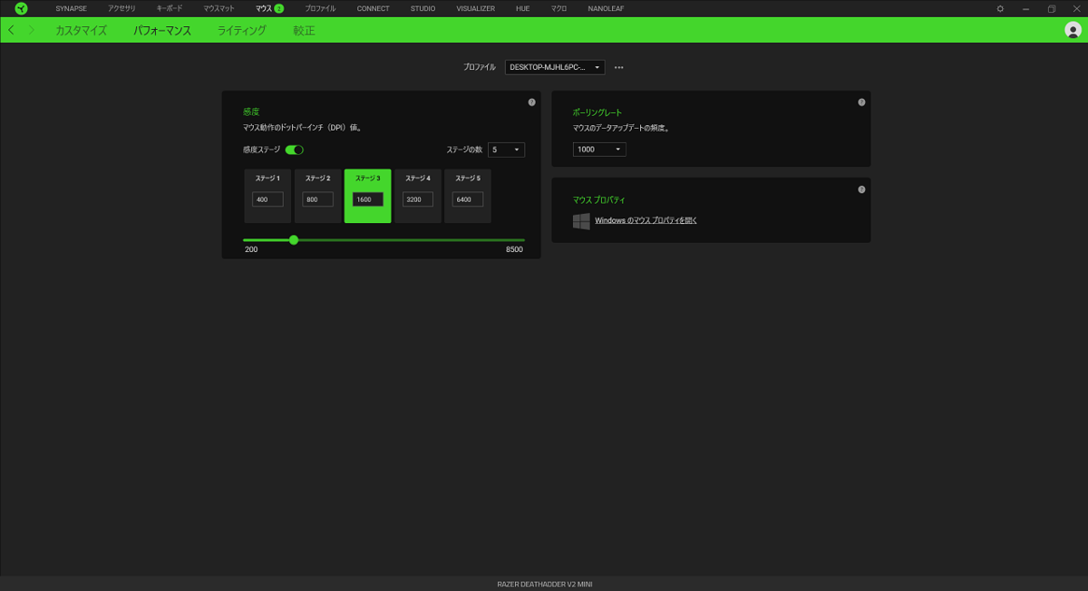Screen dimensions: 1088x591
Task: Open the HUE tab
Action: [x=523, y=8]
